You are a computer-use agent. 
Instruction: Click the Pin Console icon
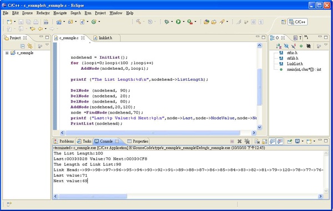pos(290,141)
